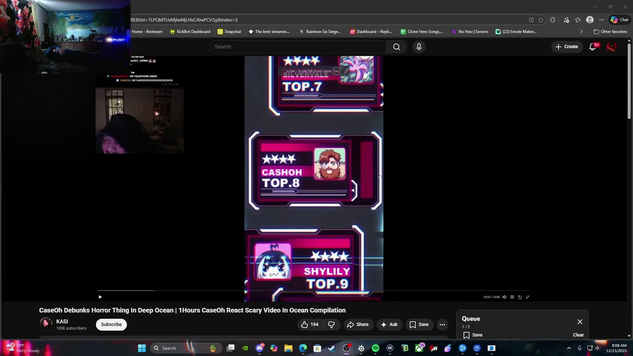633x356 pixels.
Task: Subscribe to the KASI channel
Action: pyautogui.click(x=111, y=324)
